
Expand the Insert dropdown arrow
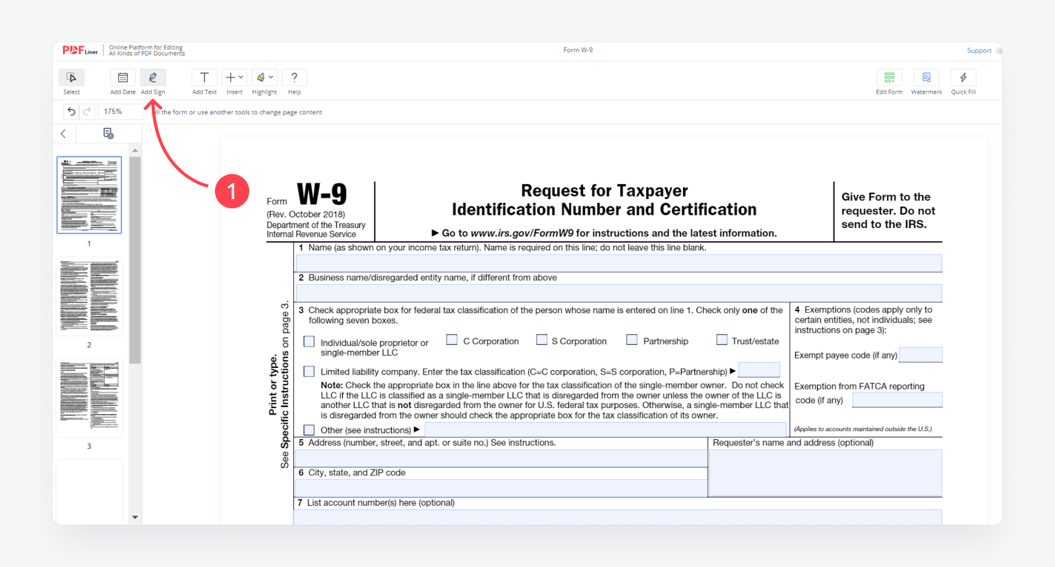[x=241, y=77]
